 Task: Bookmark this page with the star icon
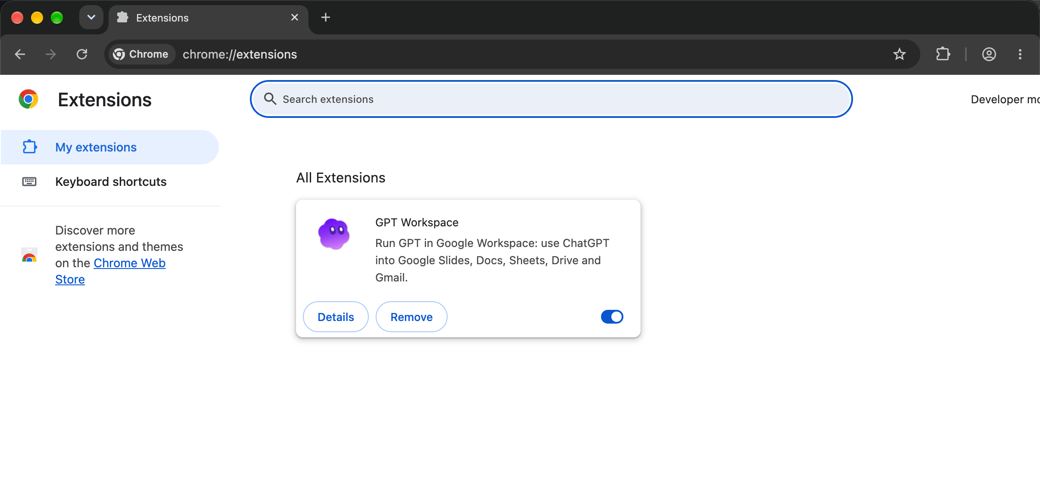click(899, 54)
